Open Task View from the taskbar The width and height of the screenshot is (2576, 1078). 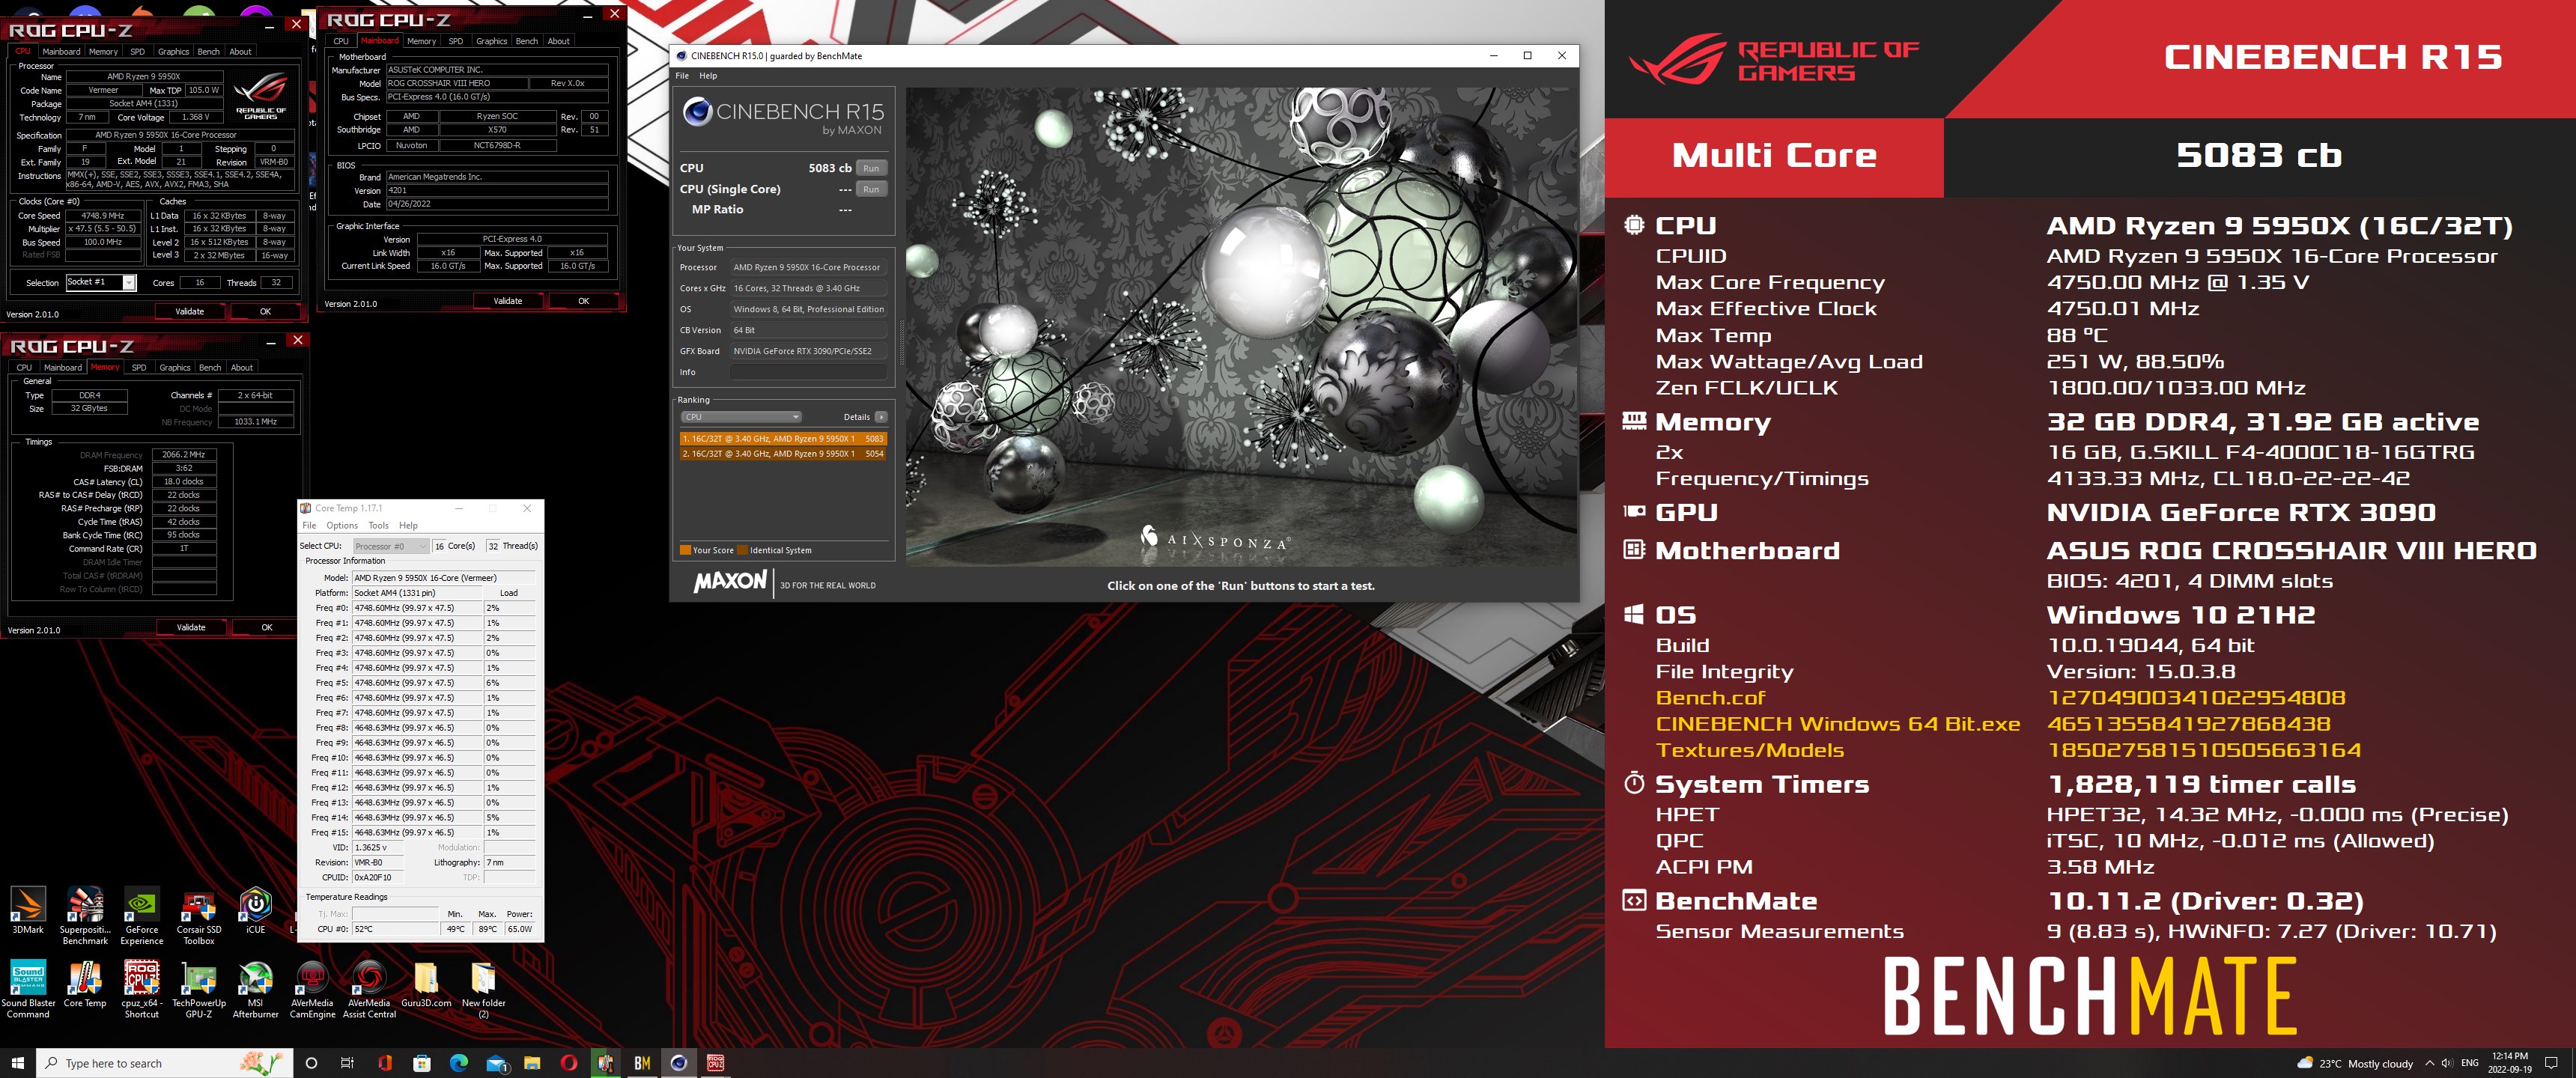[x=347, y=1063]
